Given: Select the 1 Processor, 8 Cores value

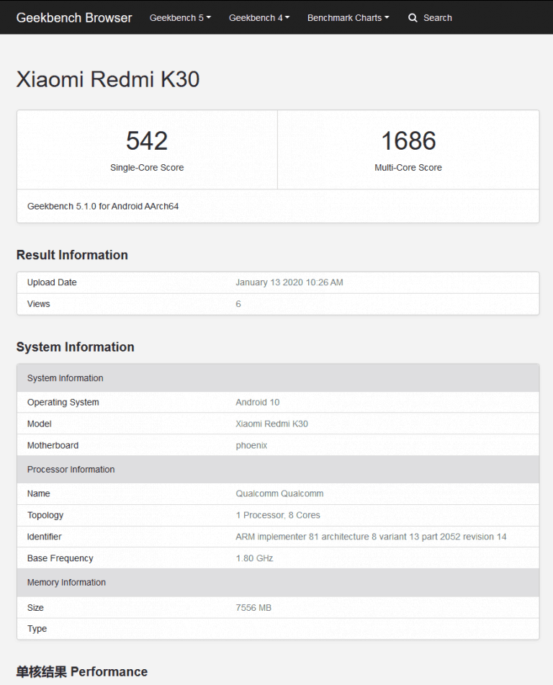Looking at the screenshot, I should pyautogui.click(x=278, y=515).
